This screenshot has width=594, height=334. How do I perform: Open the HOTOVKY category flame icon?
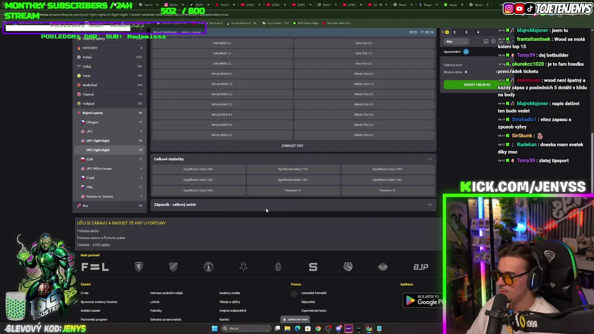[79, 48]
